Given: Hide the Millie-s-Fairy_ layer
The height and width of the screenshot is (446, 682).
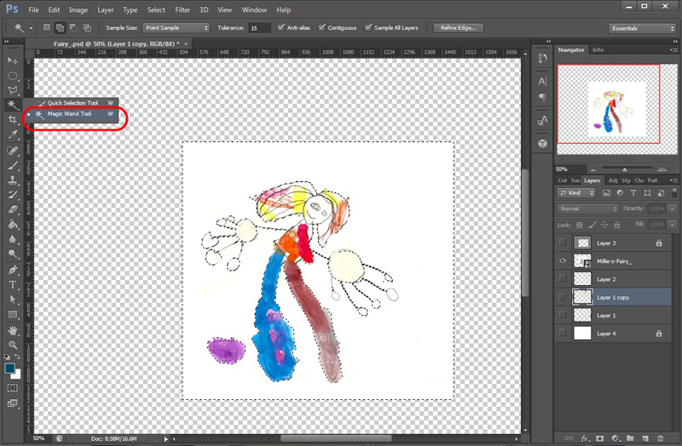Looking at the screenshot, I should coord(563,261).
